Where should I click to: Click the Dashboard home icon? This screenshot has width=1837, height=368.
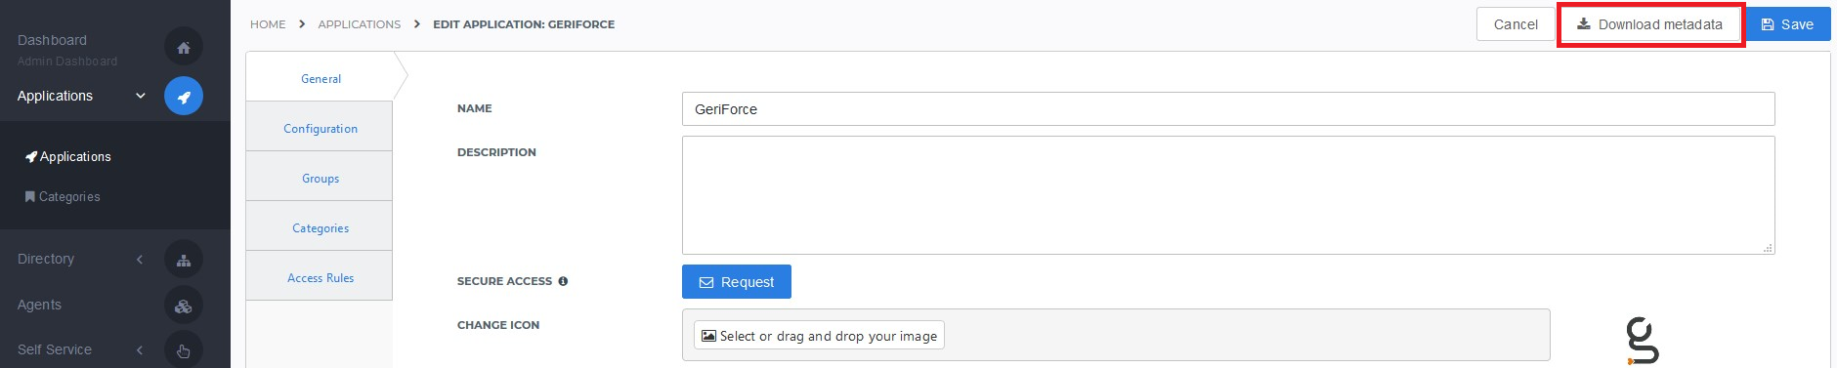(184, 47)
